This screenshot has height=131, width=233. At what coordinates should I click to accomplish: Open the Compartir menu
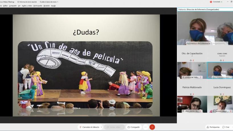13,6
